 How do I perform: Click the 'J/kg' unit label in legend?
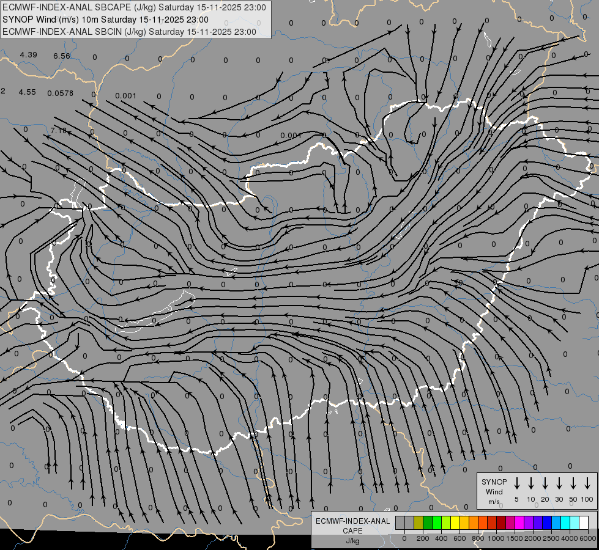click(x=352, y=541)
